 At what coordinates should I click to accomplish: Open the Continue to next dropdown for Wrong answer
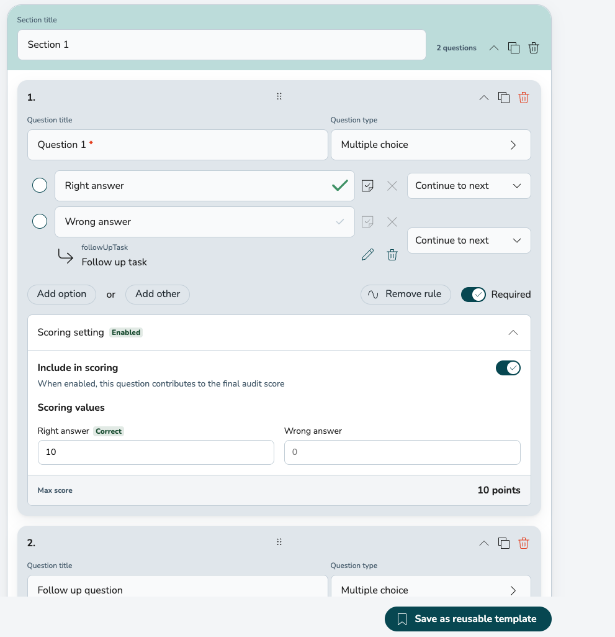(x=469, y=241)
